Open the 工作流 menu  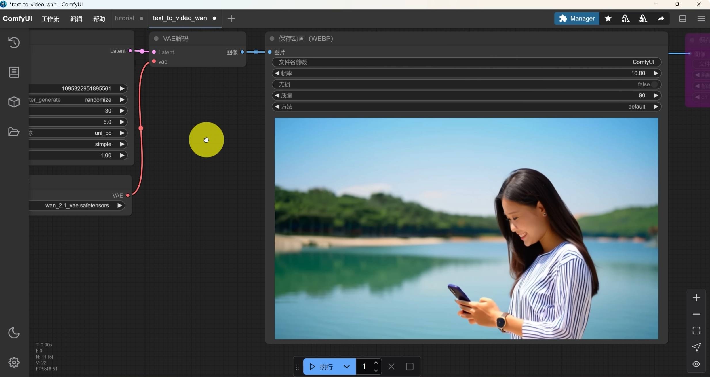click(50, 19)
